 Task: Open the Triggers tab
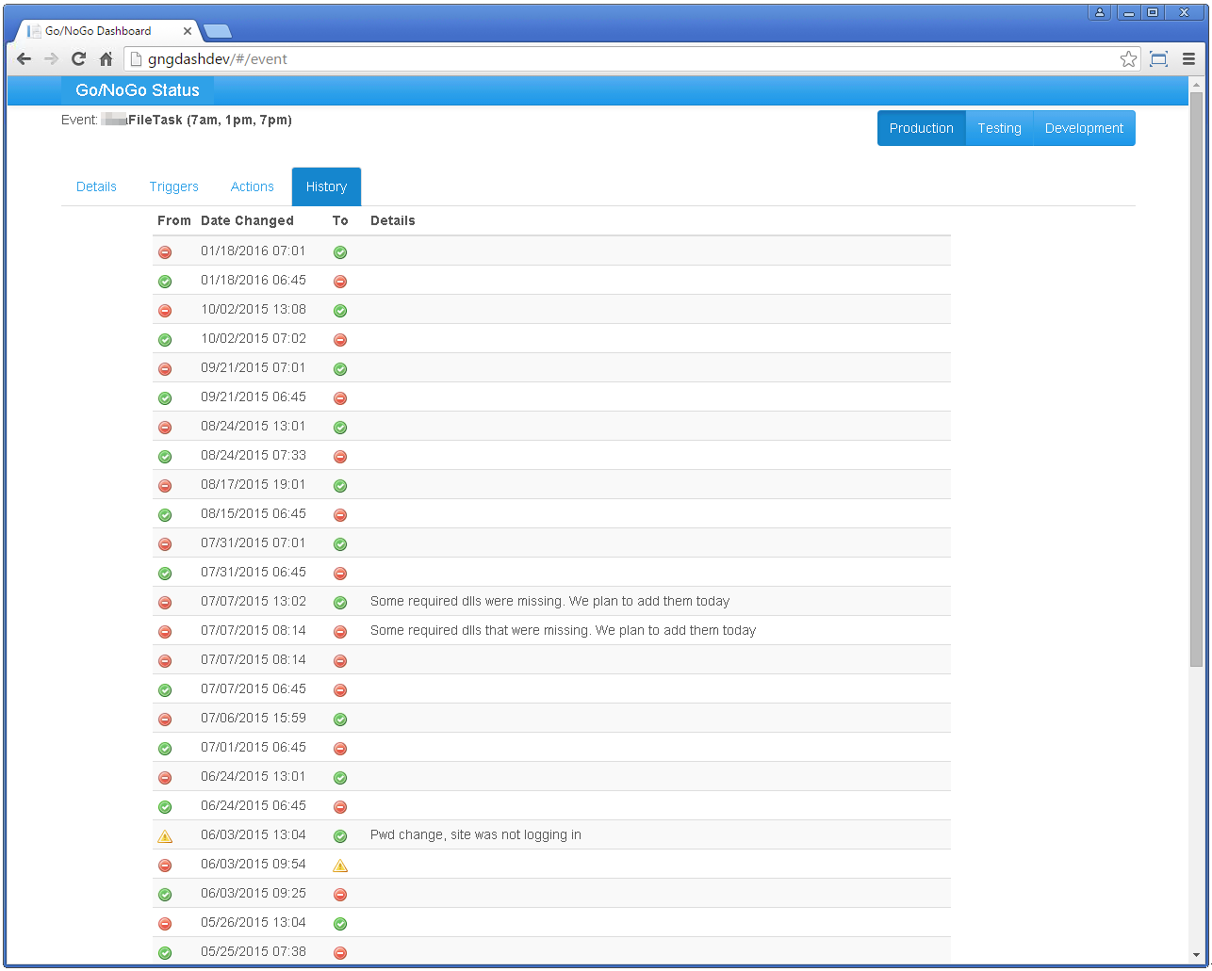point(173,186)
